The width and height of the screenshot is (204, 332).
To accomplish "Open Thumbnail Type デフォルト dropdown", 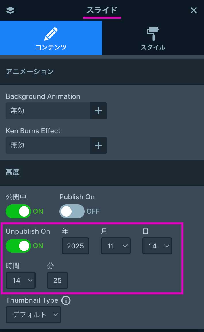I will tap(33, 315).
